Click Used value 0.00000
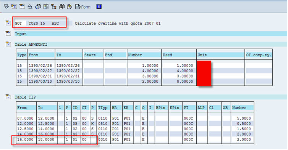This screenshot has width=288, height=150. 185,81
